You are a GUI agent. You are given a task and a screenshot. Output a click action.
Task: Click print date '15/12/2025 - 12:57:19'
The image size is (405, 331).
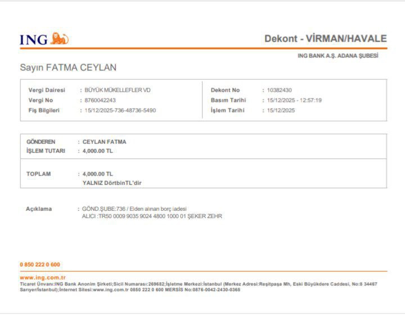[294, 100]
